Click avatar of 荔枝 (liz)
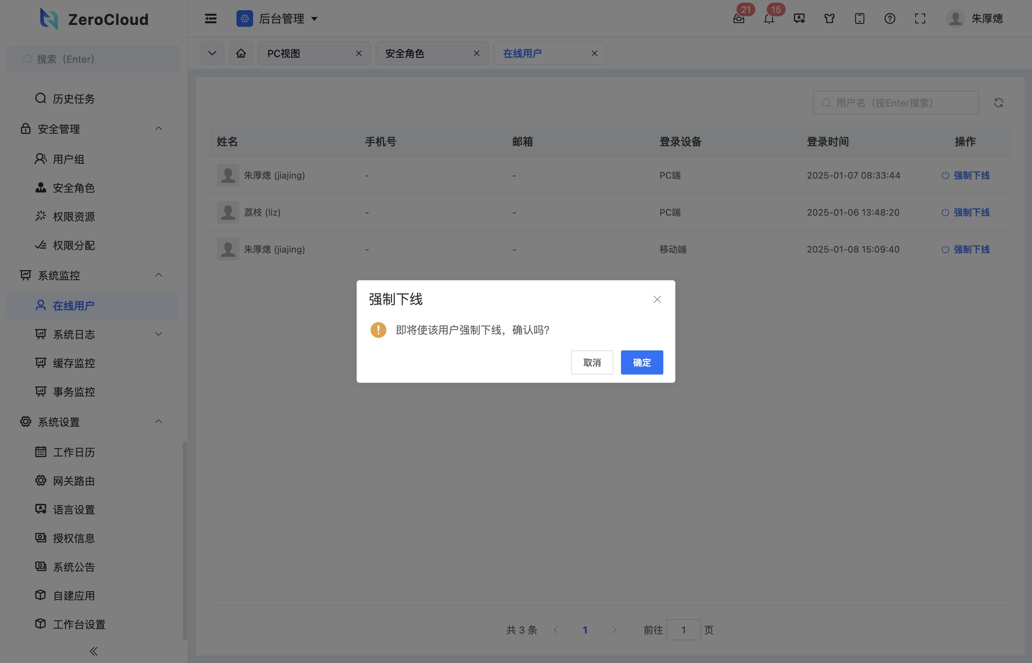Viewport: 1032px width, 663px height. tap(228, 212)
